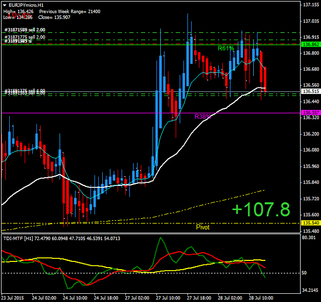Click the 34.2145 indicator scale value
Image resolution: width=321 pixels, height=302 pixels.
310,290
